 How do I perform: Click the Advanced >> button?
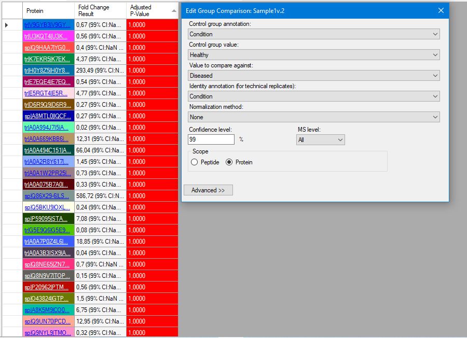coord(208,190)
